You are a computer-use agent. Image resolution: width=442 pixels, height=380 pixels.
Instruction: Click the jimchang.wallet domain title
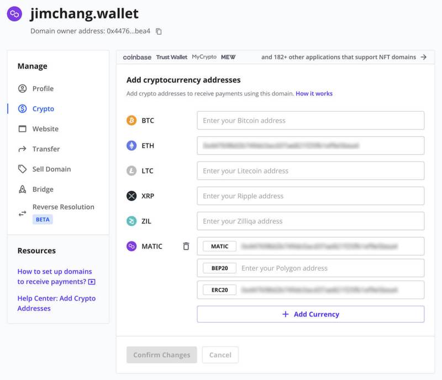pos(85,13)
